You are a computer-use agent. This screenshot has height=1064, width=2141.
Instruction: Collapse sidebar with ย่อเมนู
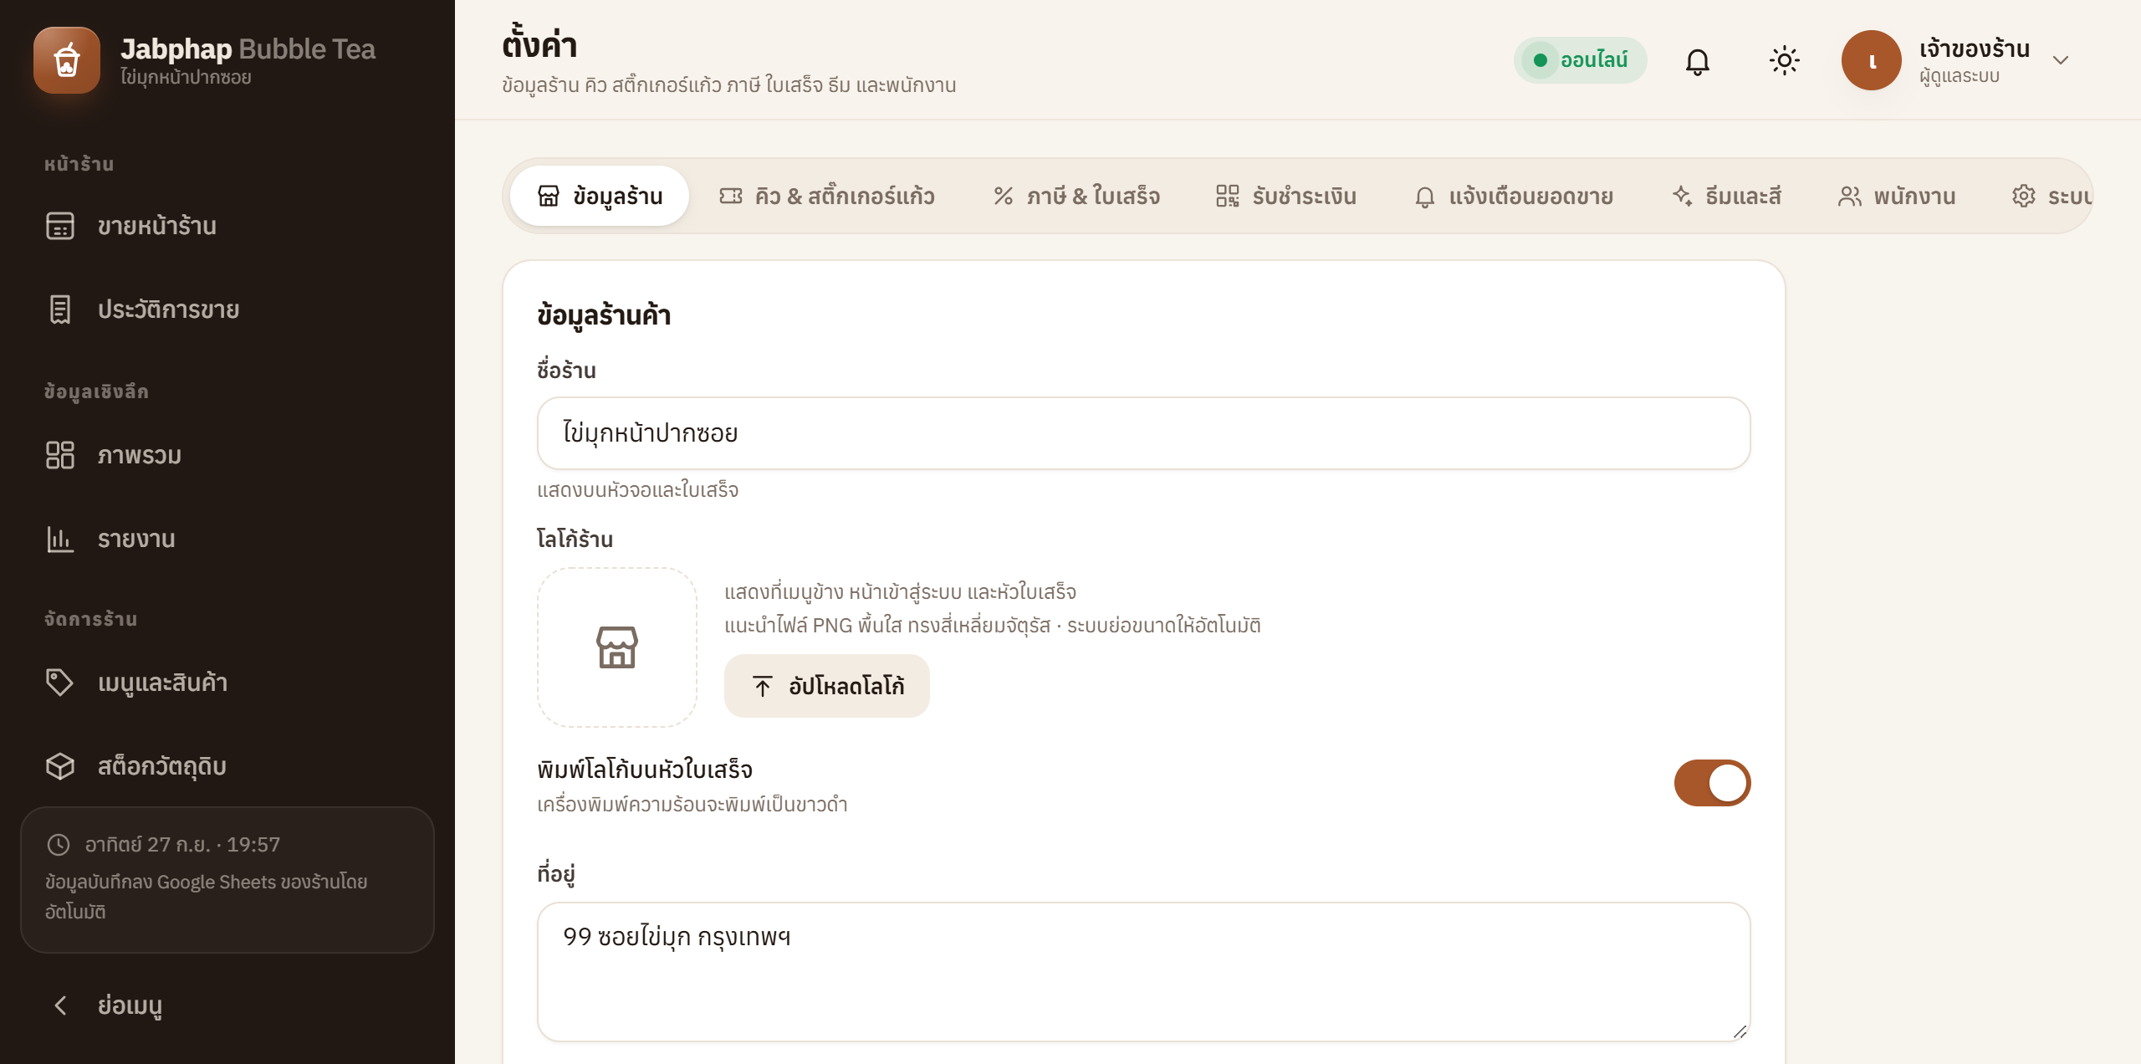click(227, 1005)
